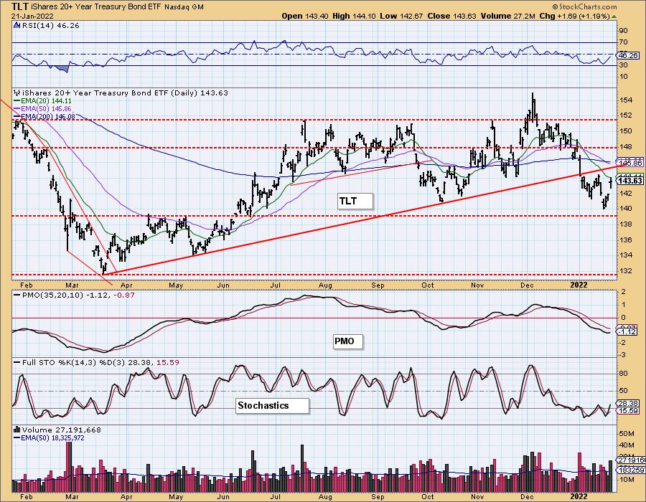Click the green up-arrow beside Chg value
This screenshot has height=502, width=646.
coord(614,16)
